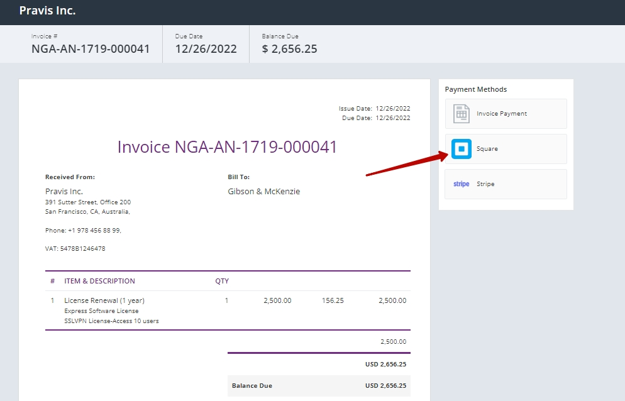Click the Pravis Inc. header title
The width and height of the screenshot is (625, 401).
point(47,11)
